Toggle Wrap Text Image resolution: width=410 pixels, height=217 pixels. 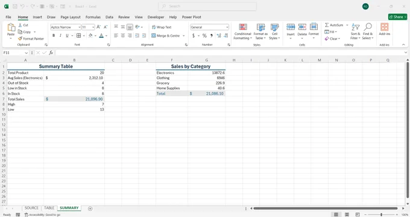(x=162, y=27)
